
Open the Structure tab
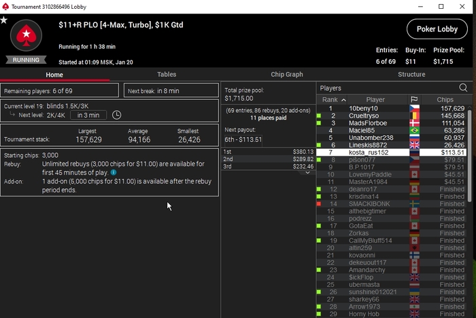[411, 74]
